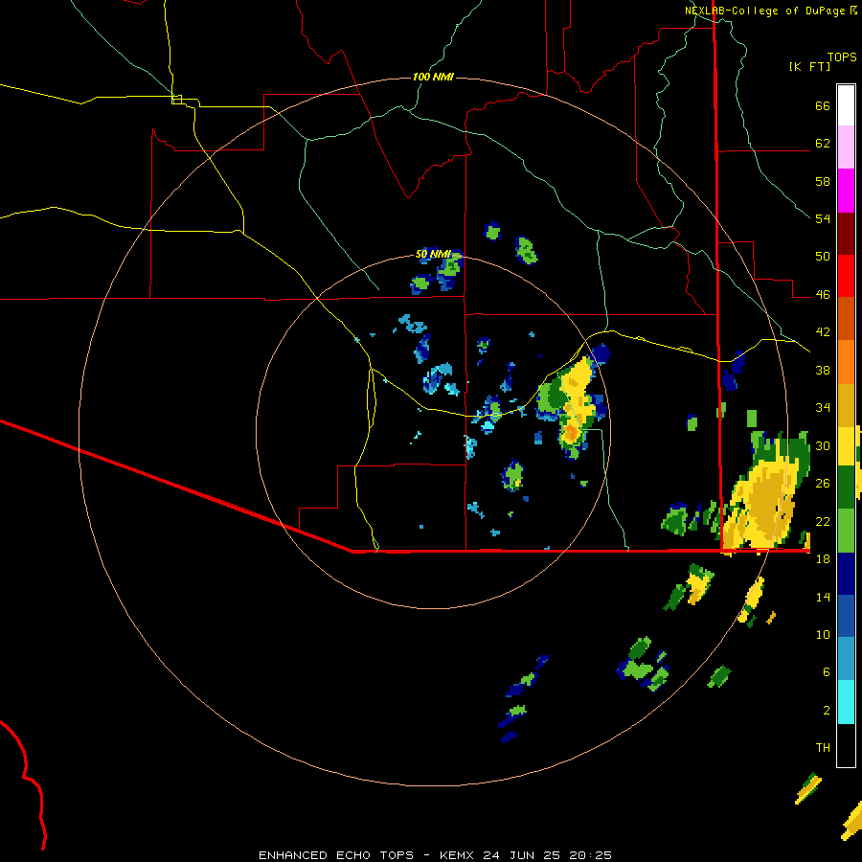Click the "38" legend value

click(x=823, y=370)
